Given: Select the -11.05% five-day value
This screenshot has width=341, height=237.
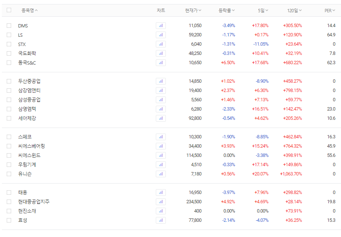Looking at the screenshot, I should click(x=261, y=44).
